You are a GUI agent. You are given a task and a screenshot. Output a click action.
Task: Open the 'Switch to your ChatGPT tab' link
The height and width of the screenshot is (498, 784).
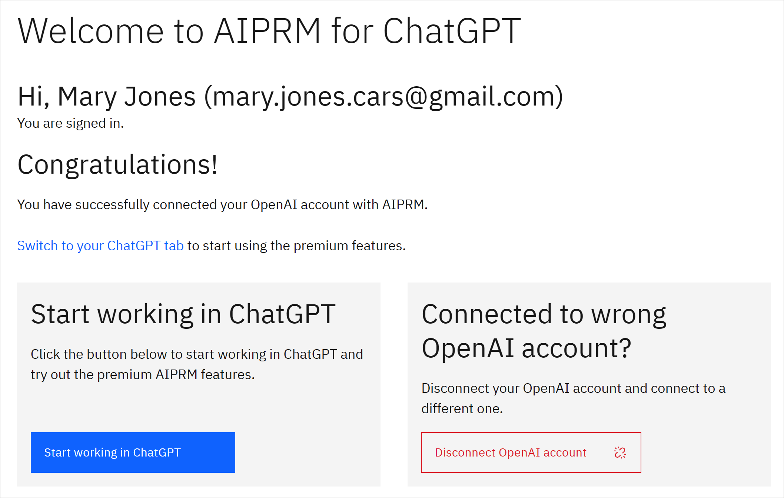pyautogui.click(x=100, y=246)
